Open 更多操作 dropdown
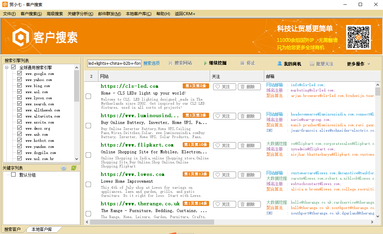Viewport: 383px width, 234px height. (x=358, y=64)
